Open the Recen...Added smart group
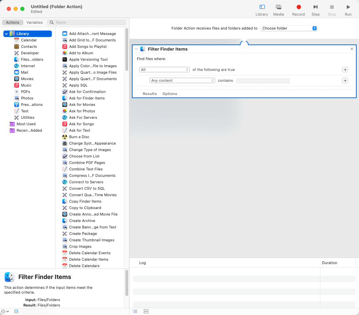Screen dimensions: 359x315 [x=29, y=130]
